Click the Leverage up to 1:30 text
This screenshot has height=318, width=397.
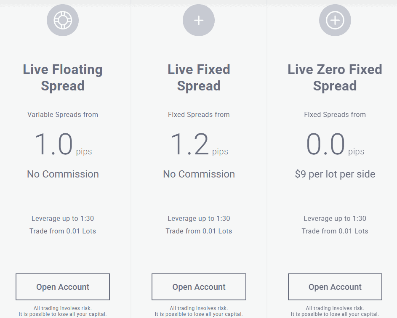click(x=62, y=218)
